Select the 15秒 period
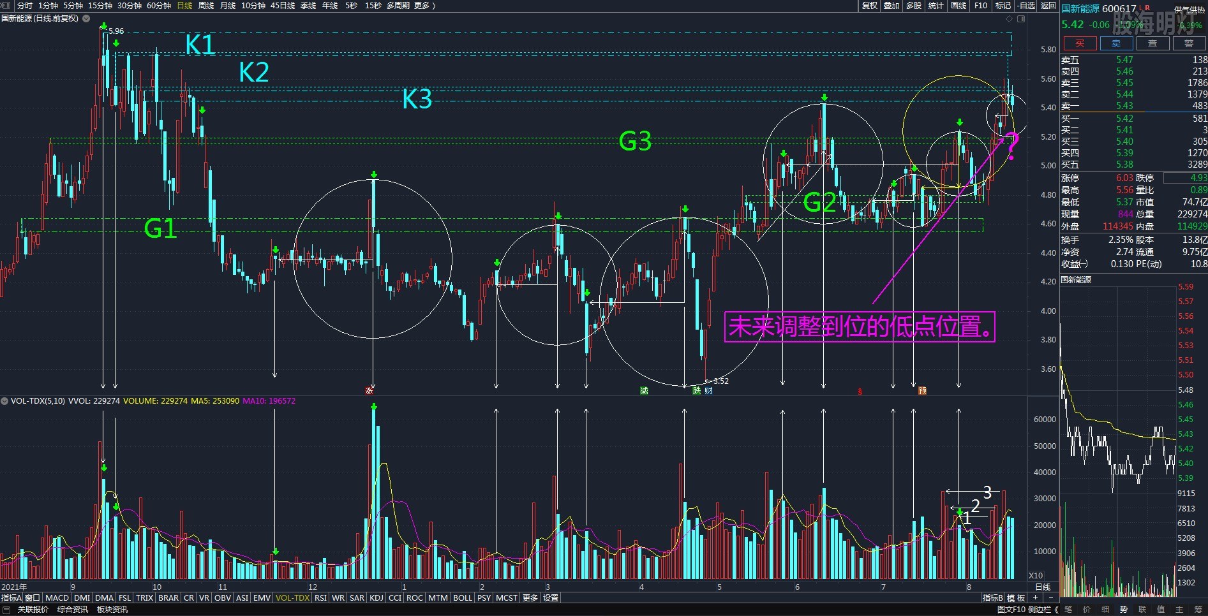 (373, 5)
